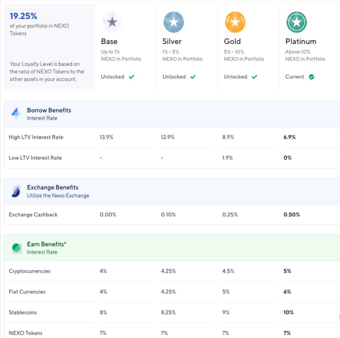
Task: Click the Exchange Benefits blue swirl icon
Action: click(16, 191)
